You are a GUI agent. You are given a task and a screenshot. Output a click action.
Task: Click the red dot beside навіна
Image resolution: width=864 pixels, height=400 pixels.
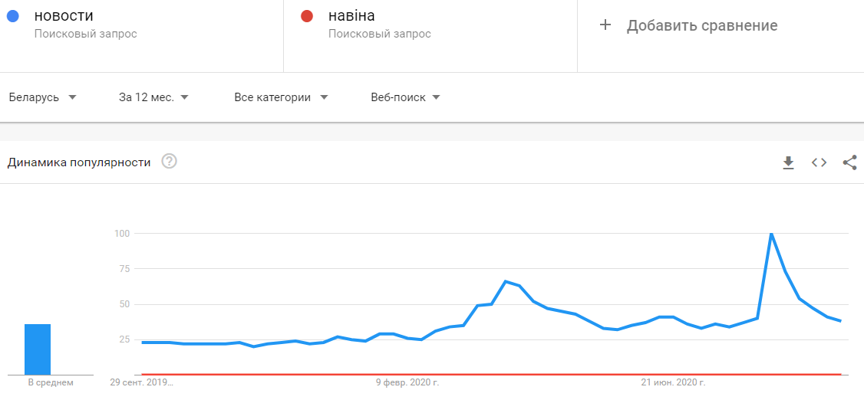(307, 17)
